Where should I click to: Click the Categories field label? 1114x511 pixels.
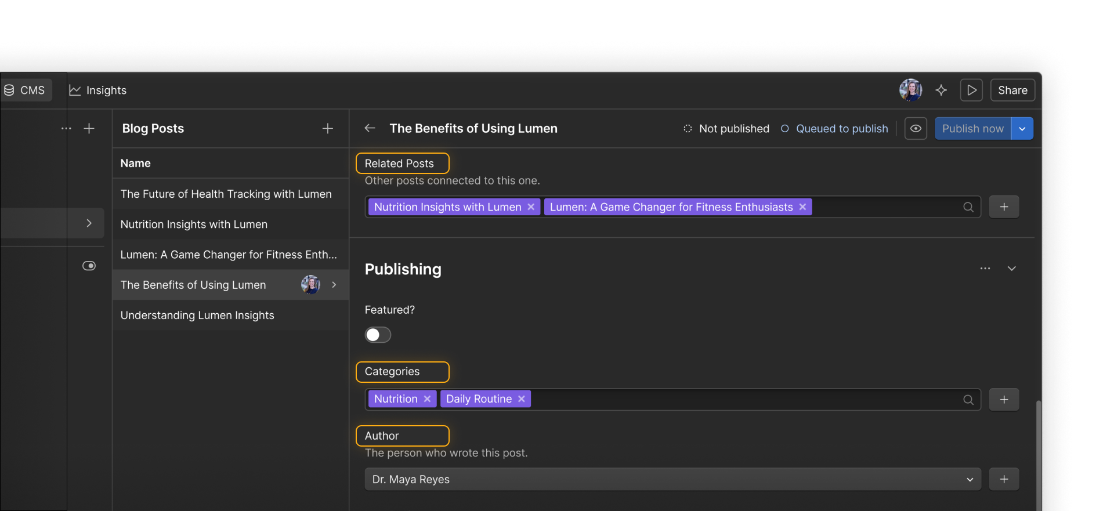392,372
